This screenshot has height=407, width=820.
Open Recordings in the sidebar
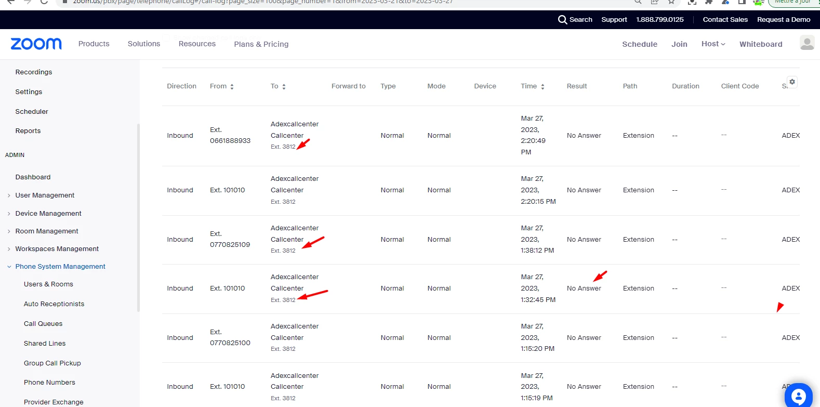pyautogui.click(x=34, y=72)
